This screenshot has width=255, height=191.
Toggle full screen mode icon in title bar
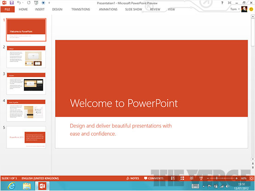click(229, 3)
